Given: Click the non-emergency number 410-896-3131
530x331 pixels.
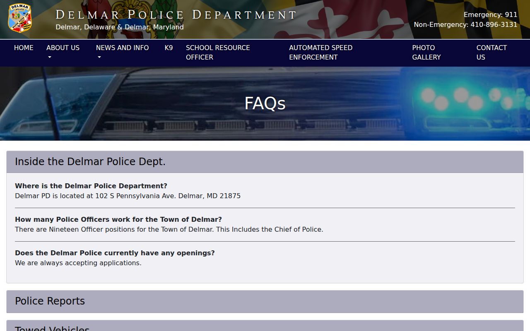Looking at the screenshot, I should [494, 25].
